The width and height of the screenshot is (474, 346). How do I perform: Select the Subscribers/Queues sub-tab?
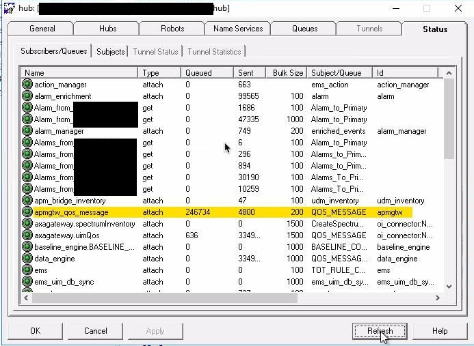coord(54,51)
